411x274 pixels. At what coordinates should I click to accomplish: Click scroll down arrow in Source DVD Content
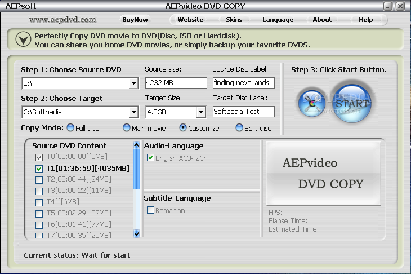pyautogui.click(x=137, y=233)
